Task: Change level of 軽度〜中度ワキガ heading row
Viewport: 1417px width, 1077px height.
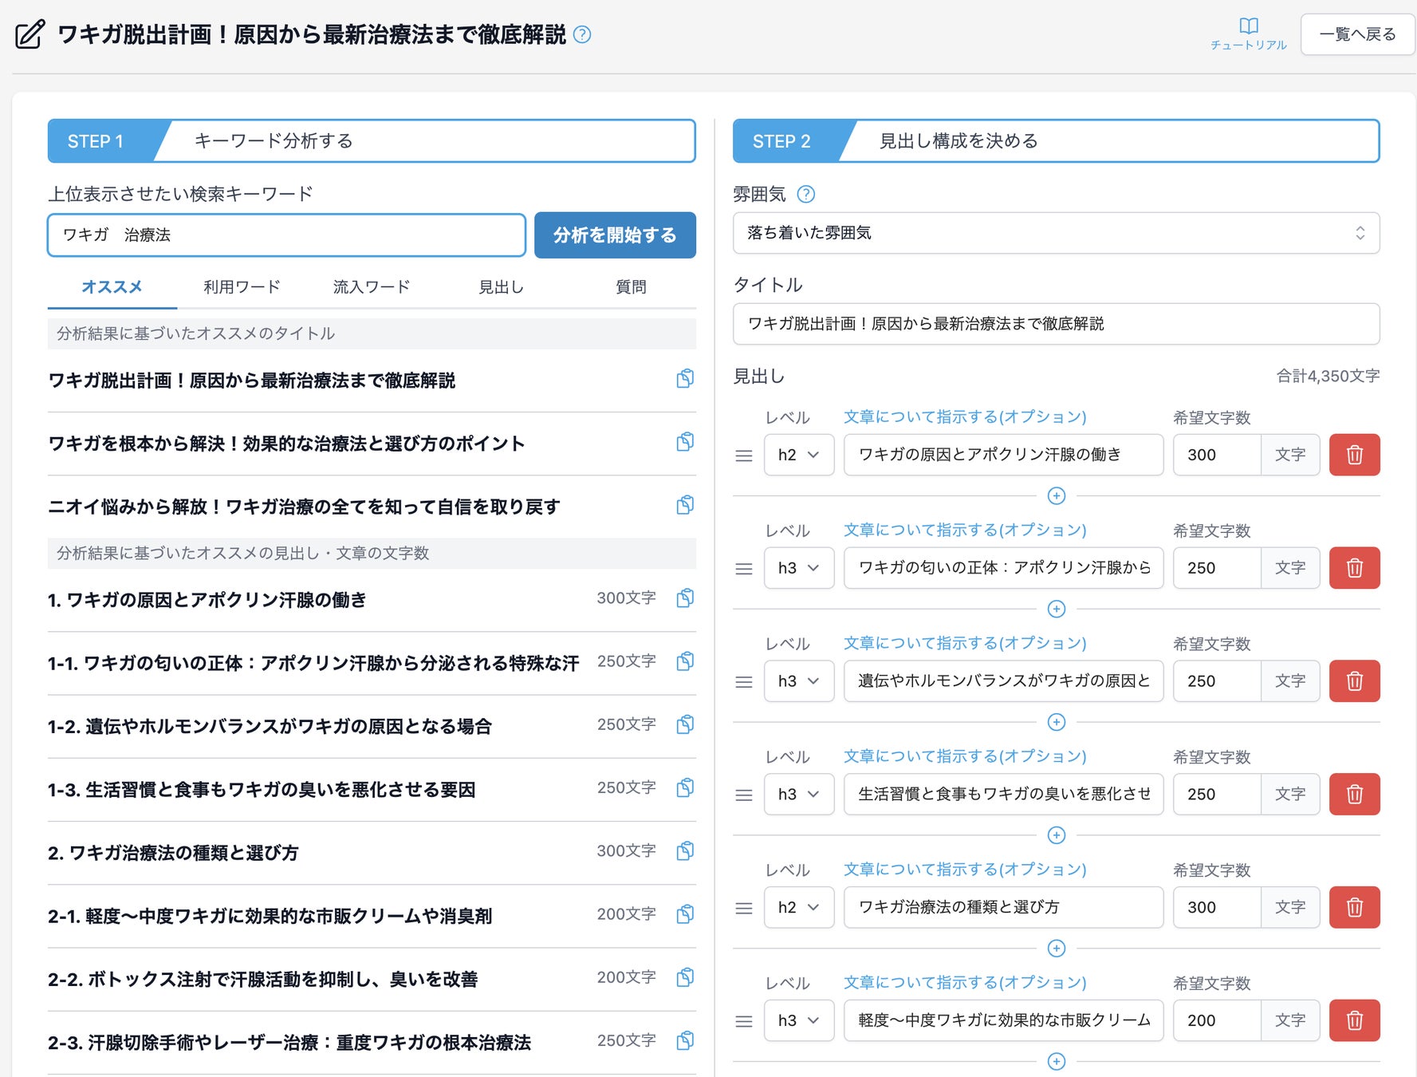Action: coord(798,1020)
